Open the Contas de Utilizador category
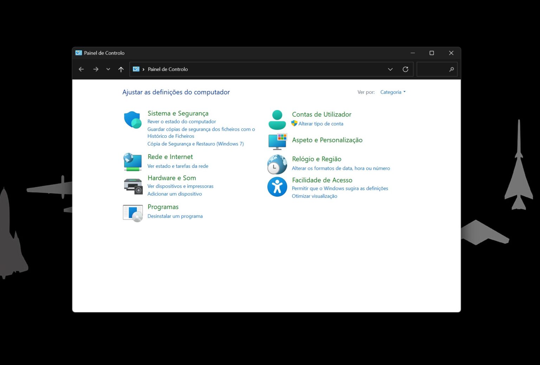Viewport: 540px width, 365px height. coord(322,114)
